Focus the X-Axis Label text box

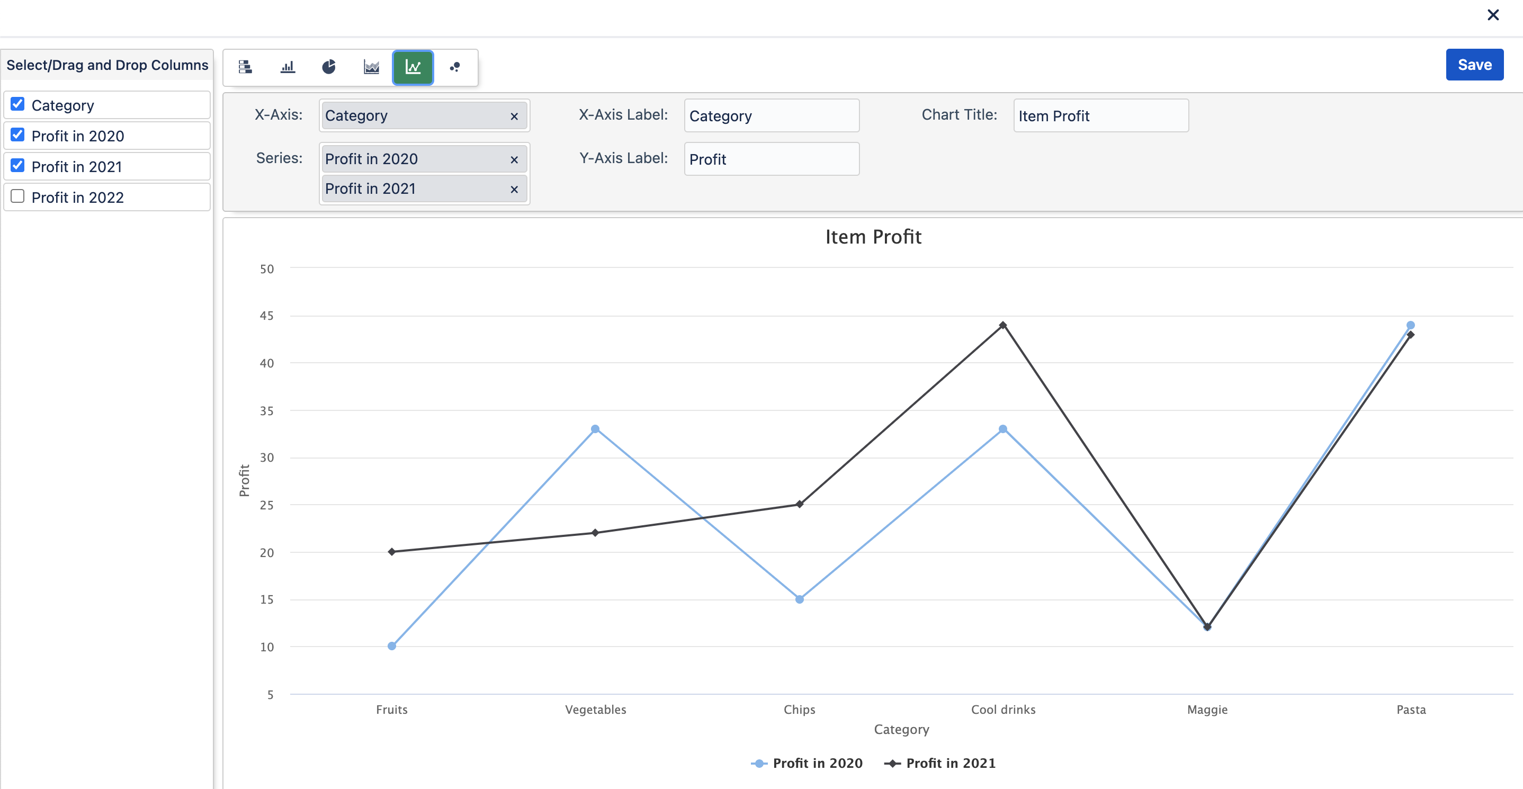tap(771, 116)
